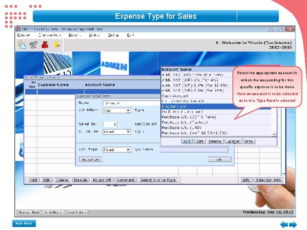This screenshot has height=230, width=307.
Task: Click the Miracle application title icon
Action: [x=18, y=29]
